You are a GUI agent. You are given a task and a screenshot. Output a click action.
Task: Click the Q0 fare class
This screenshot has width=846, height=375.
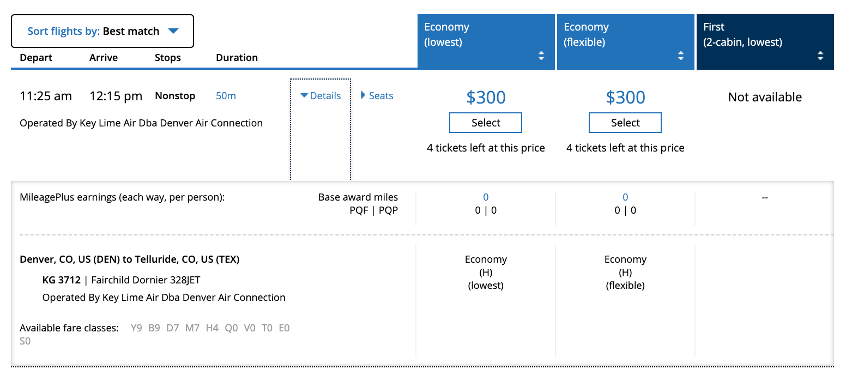pos(231,328)
